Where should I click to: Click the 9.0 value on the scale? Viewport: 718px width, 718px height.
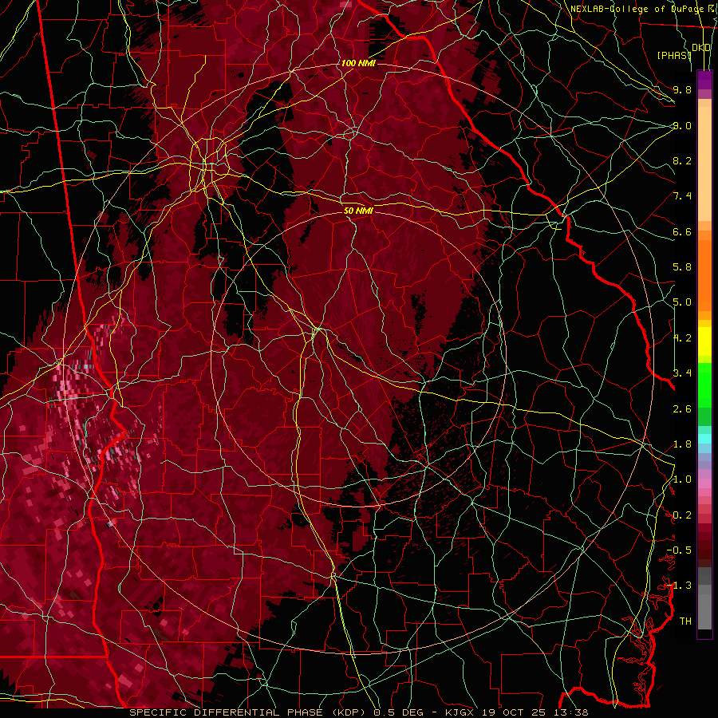click(x=682, y=125)
